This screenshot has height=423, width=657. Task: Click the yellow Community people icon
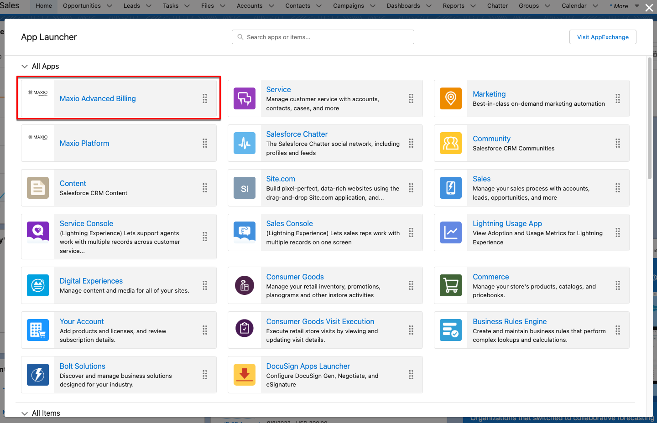[451, 143]
